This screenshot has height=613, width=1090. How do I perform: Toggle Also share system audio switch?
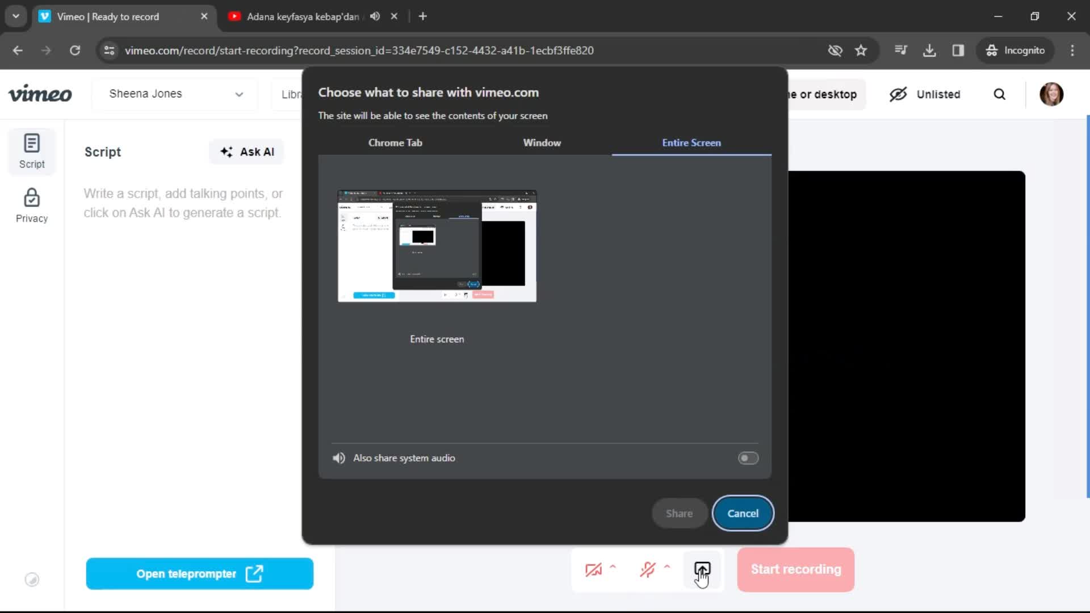(748, 458)
